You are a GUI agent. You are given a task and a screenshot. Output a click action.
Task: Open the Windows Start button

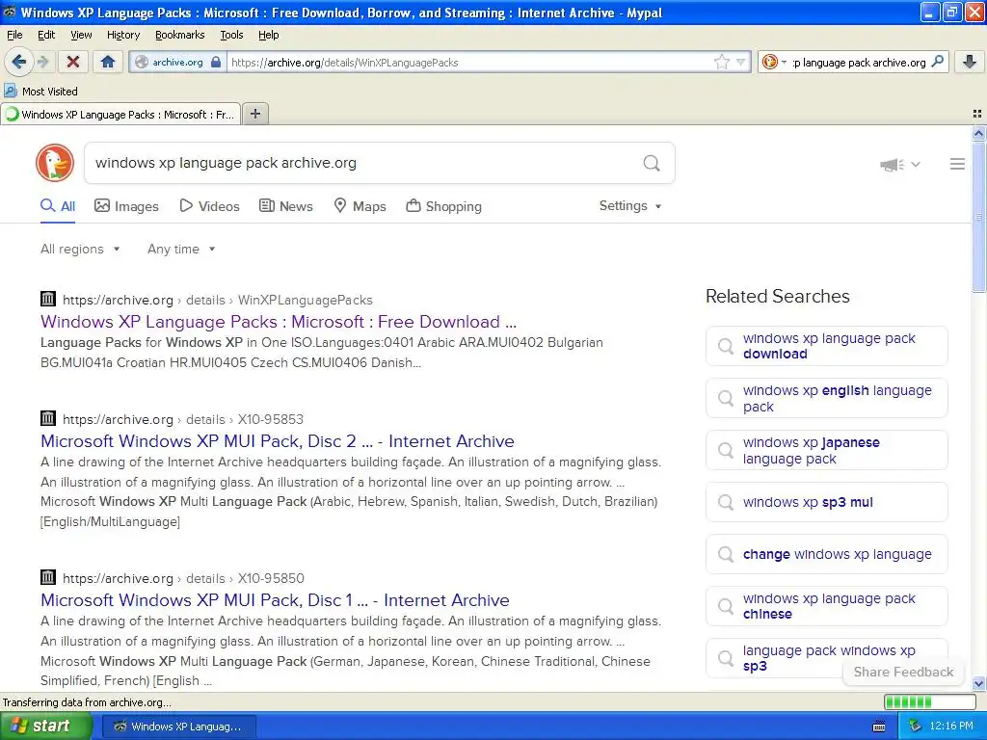[46, 727]
